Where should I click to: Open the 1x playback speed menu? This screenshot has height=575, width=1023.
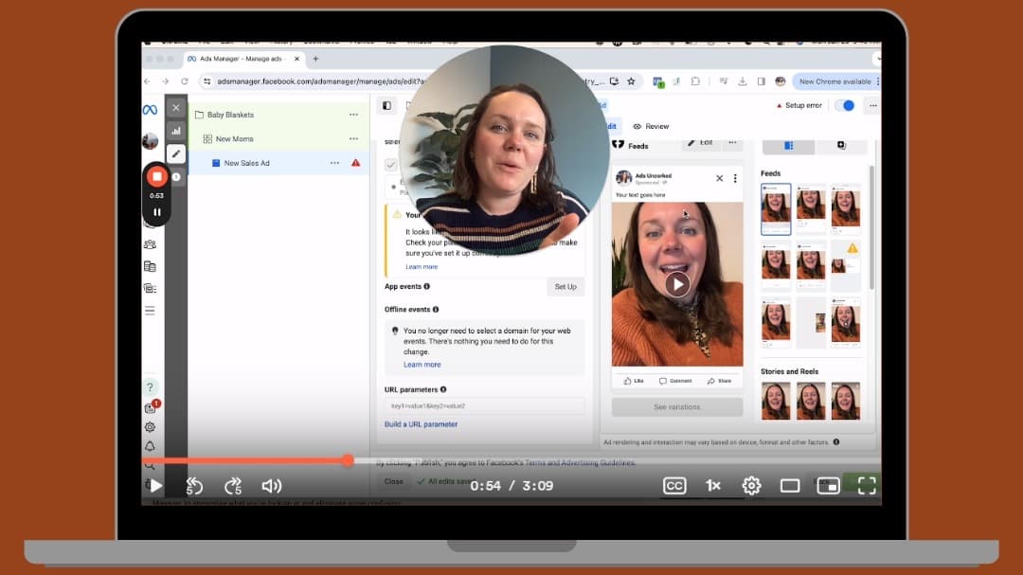click(x=713, y=486)
